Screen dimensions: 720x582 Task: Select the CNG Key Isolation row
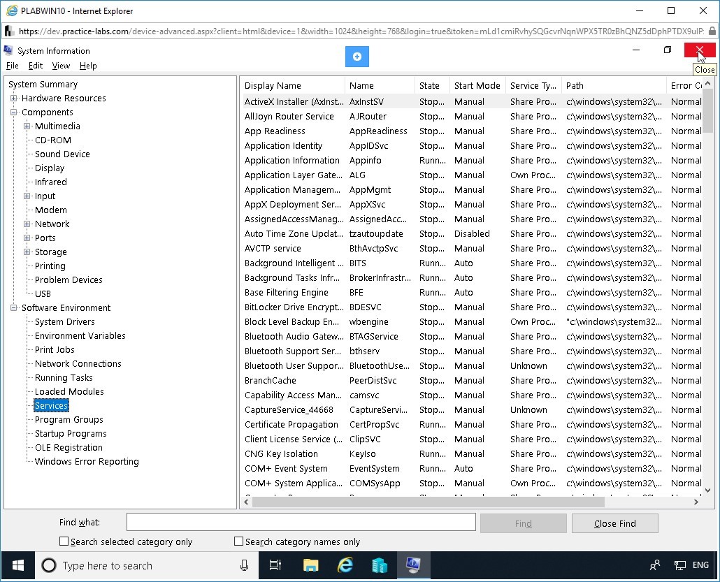click(472, 454)
